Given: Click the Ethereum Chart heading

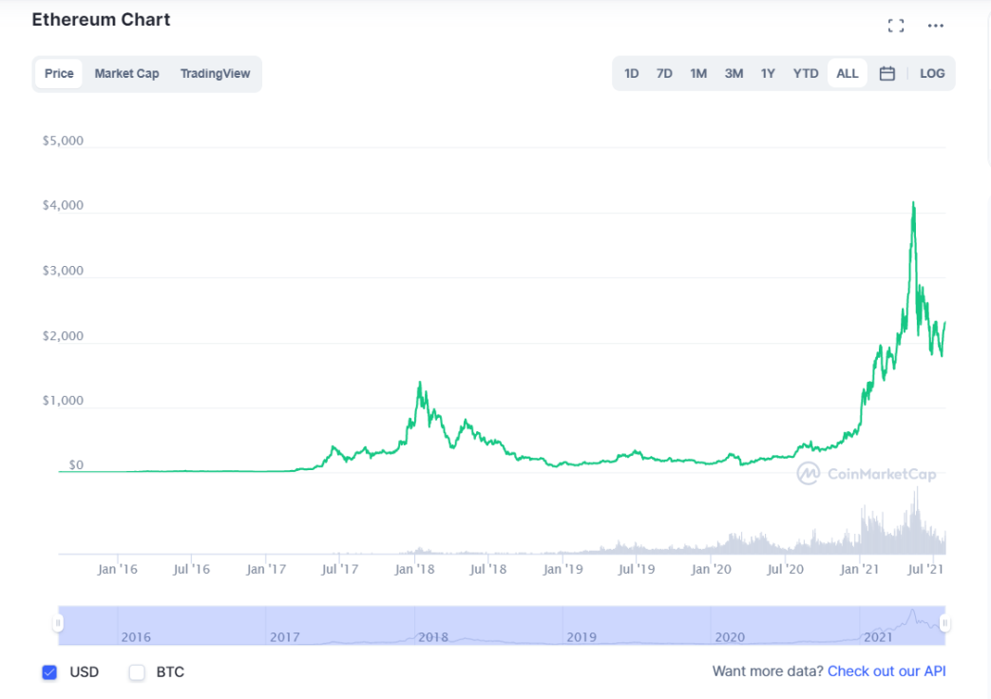Looking at the screenshot, I should (101, 20).
